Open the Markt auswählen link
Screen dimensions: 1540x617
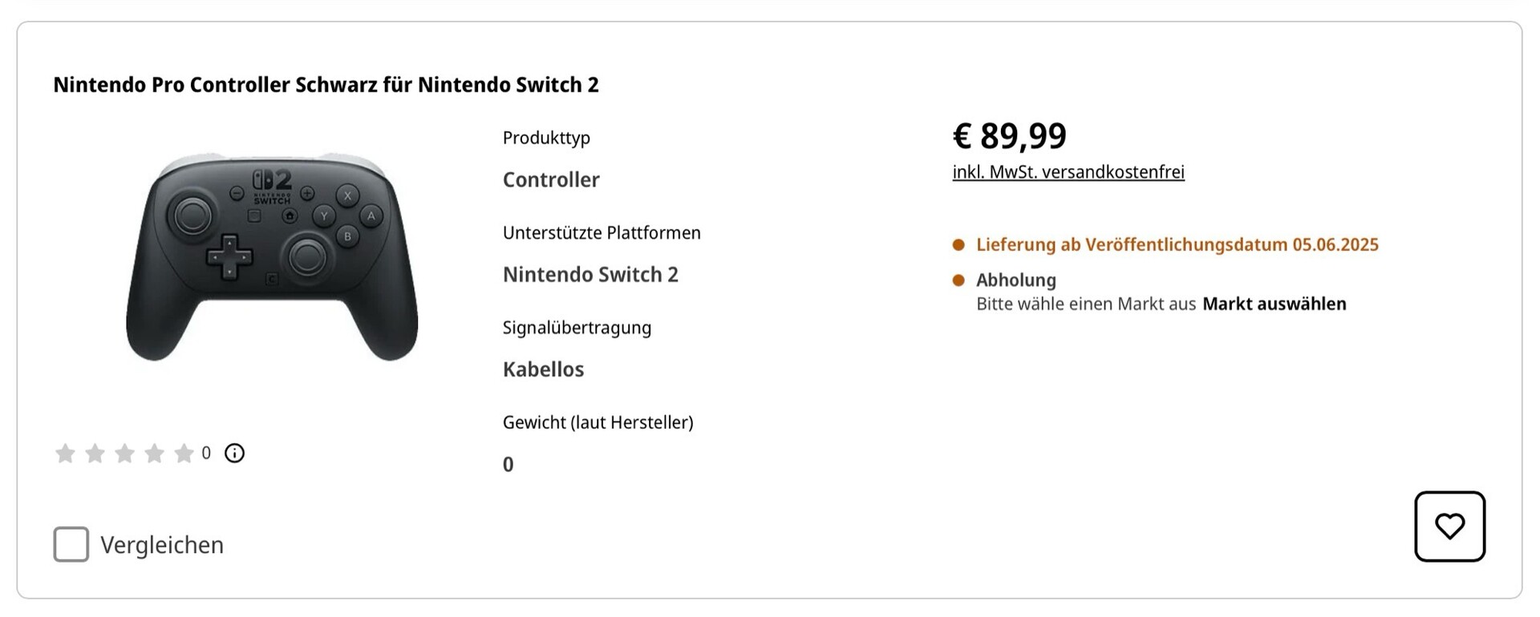1274,304
